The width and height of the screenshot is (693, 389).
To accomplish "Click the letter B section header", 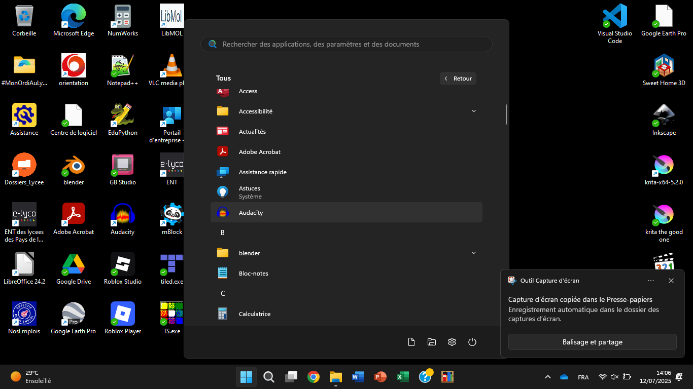I will 222,233.
